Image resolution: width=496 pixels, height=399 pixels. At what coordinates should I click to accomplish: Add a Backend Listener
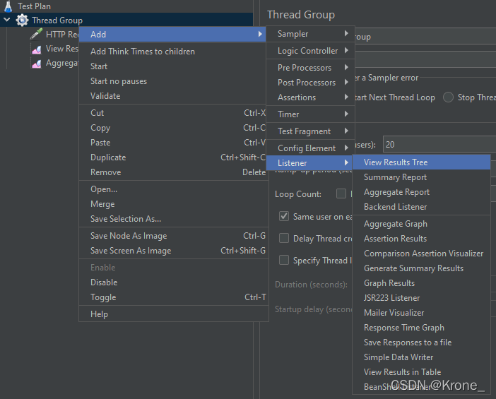click(421, 207)
